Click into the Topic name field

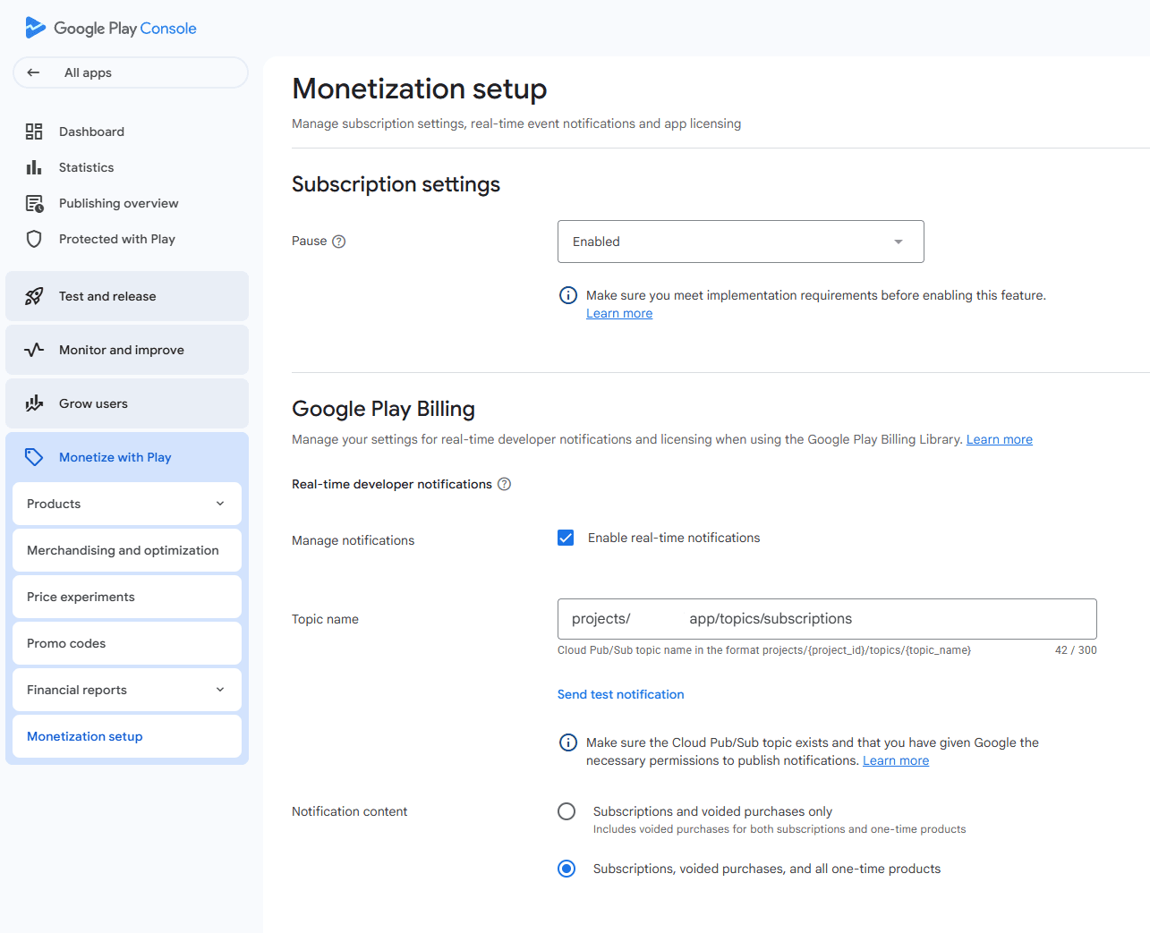pos(827,619)
